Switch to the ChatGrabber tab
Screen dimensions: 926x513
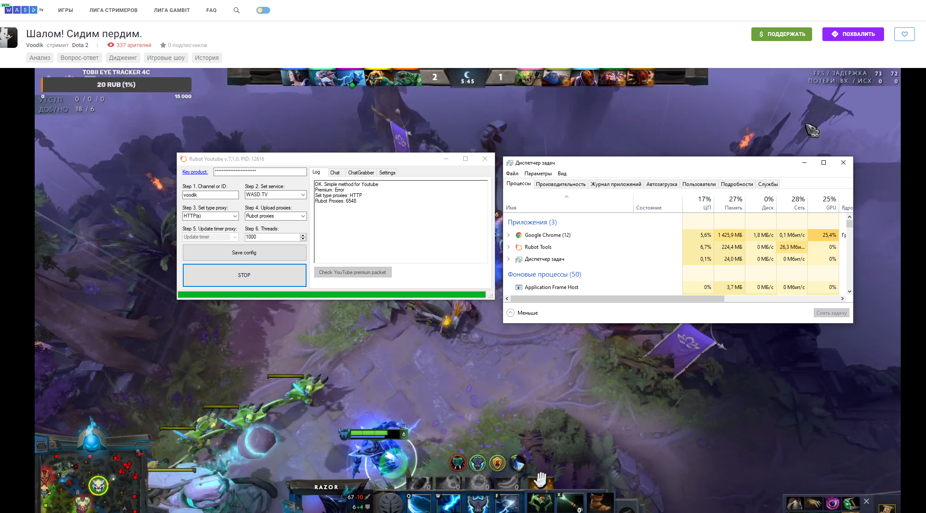tap(360, 173)
